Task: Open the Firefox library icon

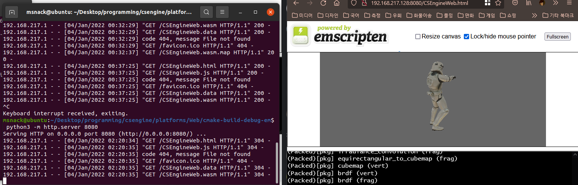Action: click(529, 3)
